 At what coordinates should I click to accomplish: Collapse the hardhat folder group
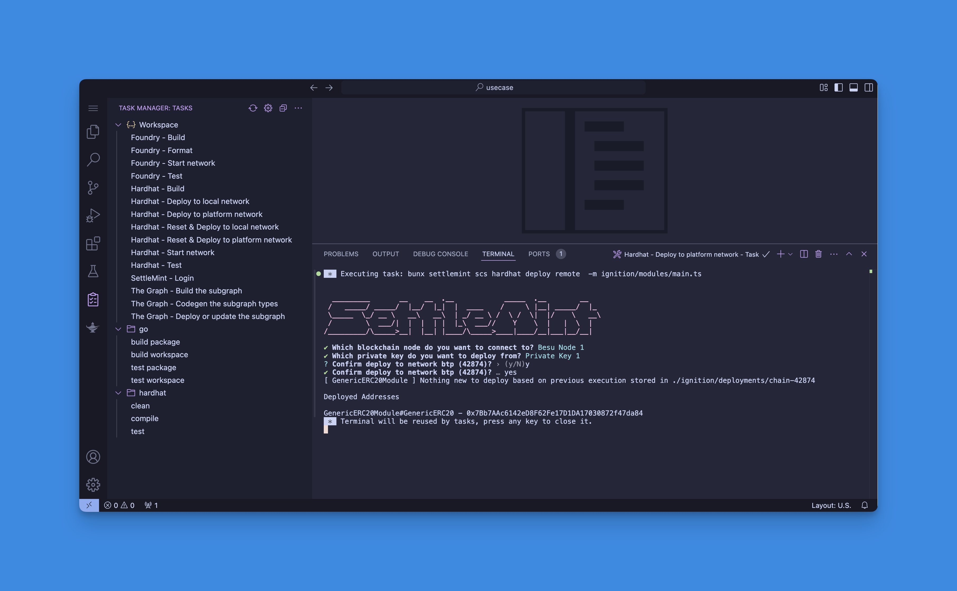pos(118,393)
